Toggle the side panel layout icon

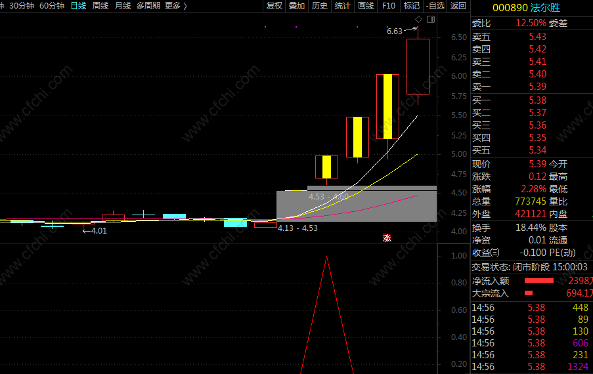tap(431, 19)
